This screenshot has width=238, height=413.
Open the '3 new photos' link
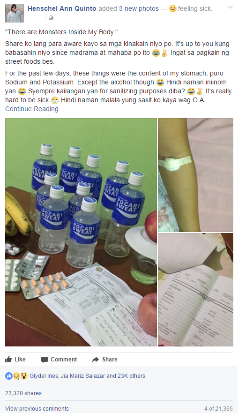tap(139, 9)
